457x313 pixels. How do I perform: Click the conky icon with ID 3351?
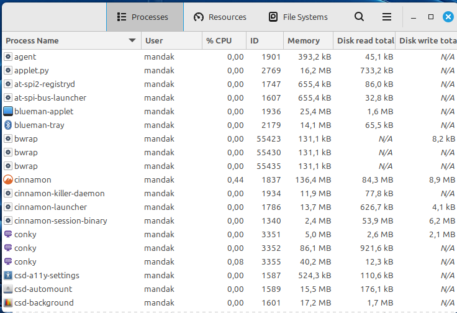click(x=8, y=234)
